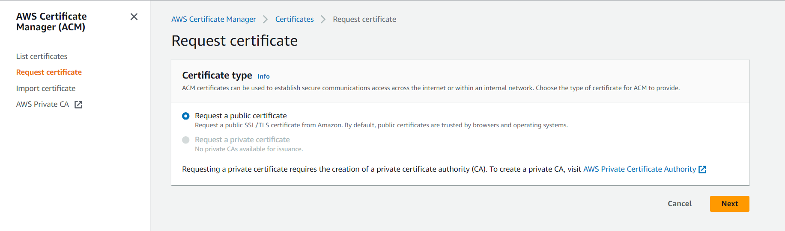Click the AWS Private CA external link icon
Viewport: 785px width, 231px height.
click(x=78, y=105)
